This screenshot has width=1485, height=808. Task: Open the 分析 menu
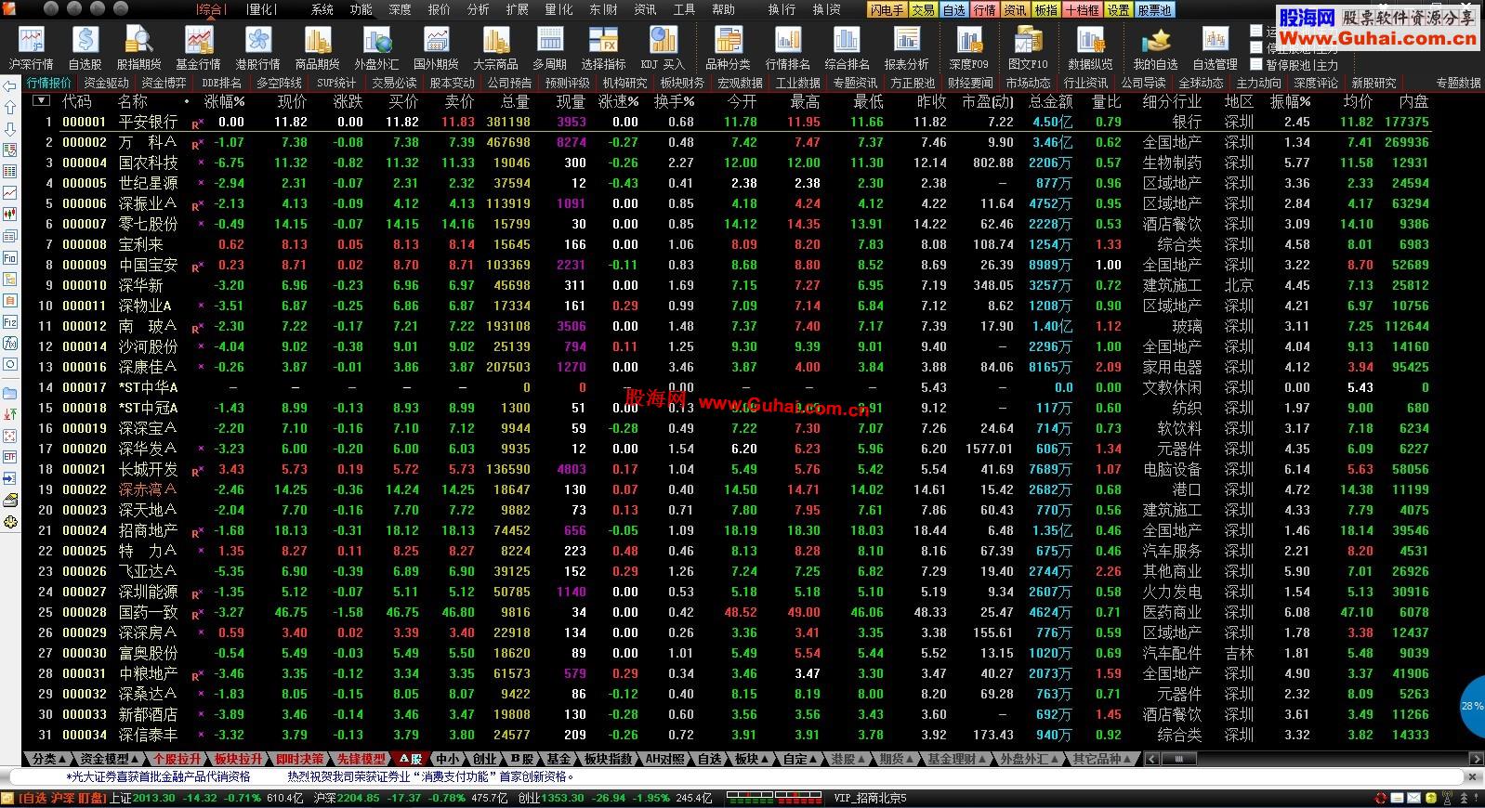(x=479, y=9)
